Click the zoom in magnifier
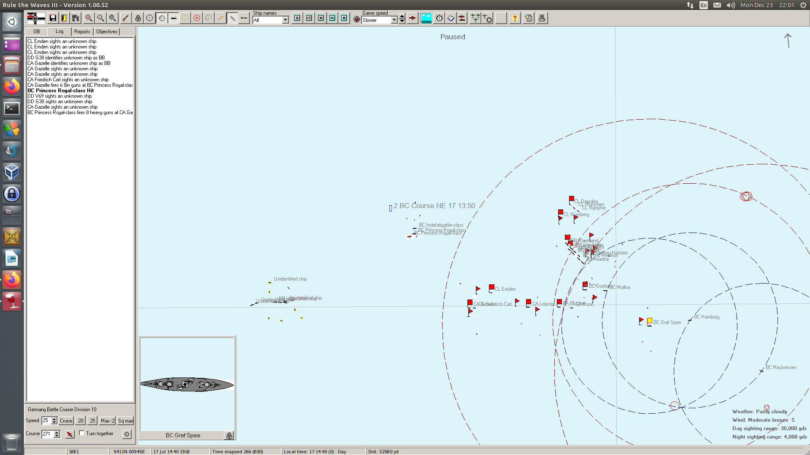Image resolution: width=810 pixels, height=455 pixels. 89,18
